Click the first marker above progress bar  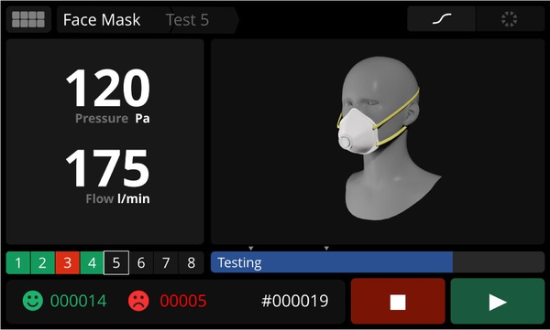coord(251,248)
